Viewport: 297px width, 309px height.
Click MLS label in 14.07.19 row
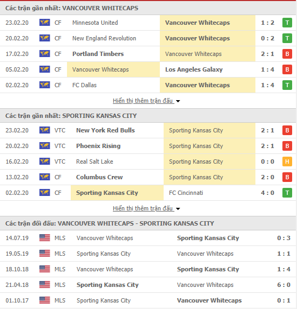[x=60, y=238]
